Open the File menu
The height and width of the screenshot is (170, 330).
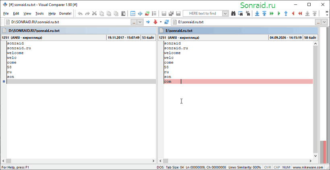pyautogui.click(x=6, y=14)
